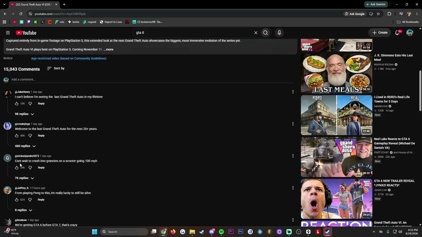Open Chrome media controls icon
The image size is (422, 237).
coord(401,14)
